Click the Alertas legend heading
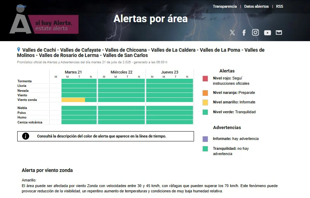This screenshot has width=310, height=198. [227, 71]
